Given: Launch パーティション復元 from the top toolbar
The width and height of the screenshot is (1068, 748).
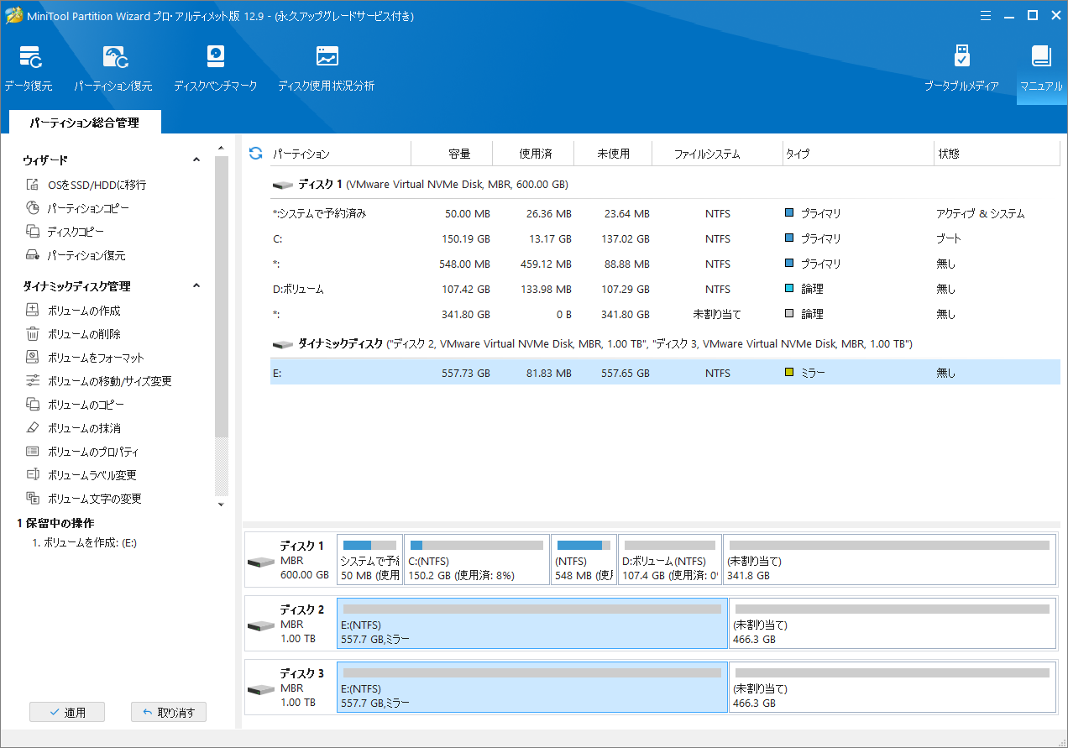Looking at the screenshot, I should pyautogui.click(x=115, y=67).
